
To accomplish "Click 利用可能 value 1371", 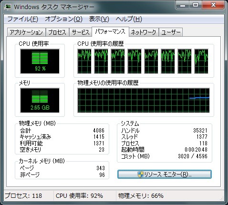I will point(99,143).
